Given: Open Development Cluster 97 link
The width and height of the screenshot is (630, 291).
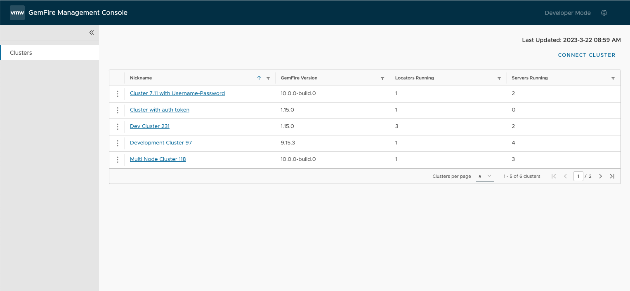Looking at the screenshot, I should 161,143.
